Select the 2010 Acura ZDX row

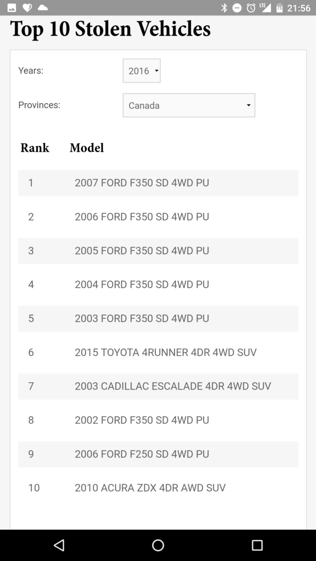point(158,488)
